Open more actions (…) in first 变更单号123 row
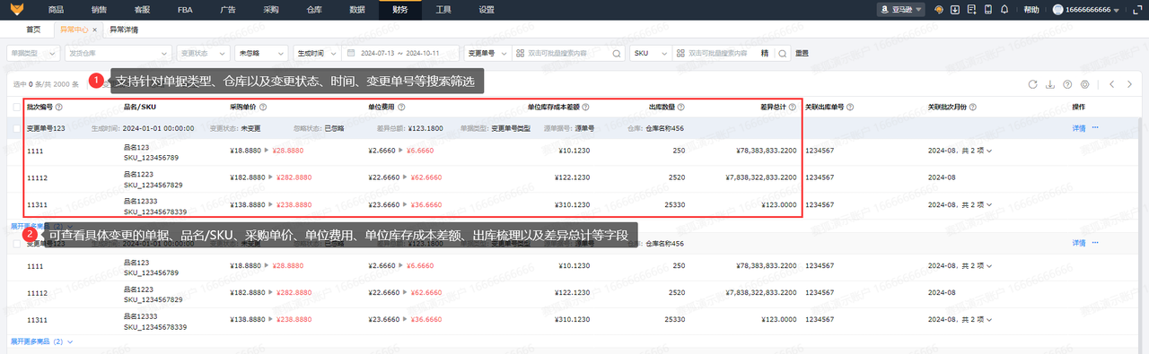Image resolution: width=1149 pixels, height=354 pixels. point(1095,128)
